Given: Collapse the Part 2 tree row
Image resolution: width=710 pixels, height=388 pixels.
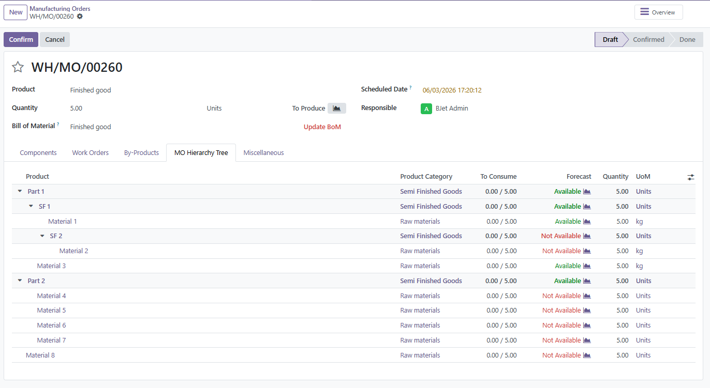Looking at the screenshot, I should (20, 281).
